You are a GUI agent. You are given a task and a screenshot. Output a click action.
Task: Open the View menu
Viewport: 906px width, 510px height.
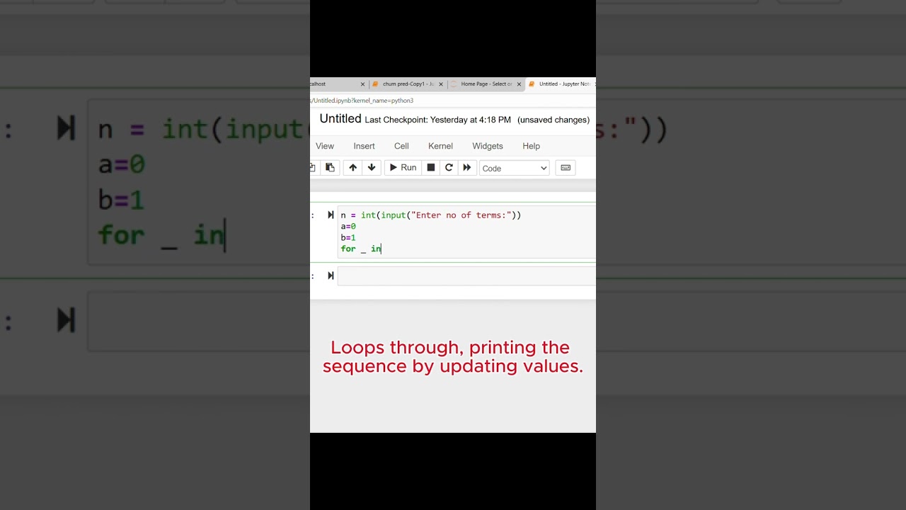[x=325, y=146]
